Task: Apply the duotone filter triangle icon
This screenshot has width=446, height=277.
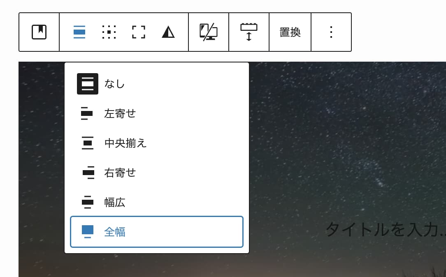Action: 168,32
